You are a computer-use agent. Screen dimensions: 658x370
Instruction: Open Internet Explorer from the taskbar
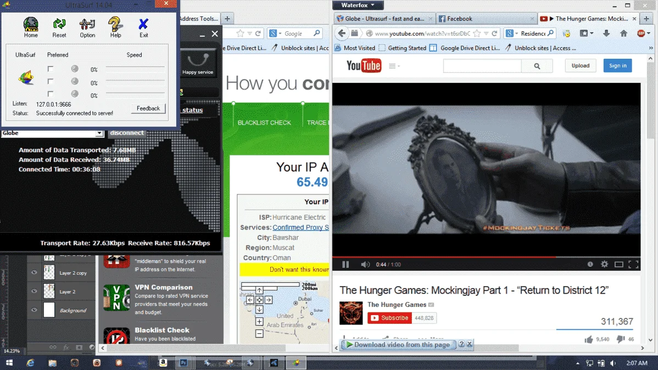30,363
